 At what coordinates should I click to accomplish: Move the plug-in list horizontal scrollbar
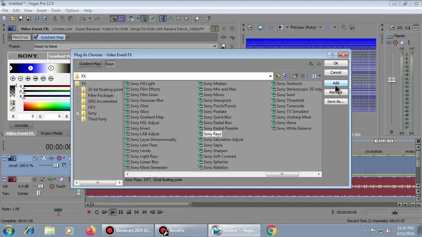click(x=282, y=174)
